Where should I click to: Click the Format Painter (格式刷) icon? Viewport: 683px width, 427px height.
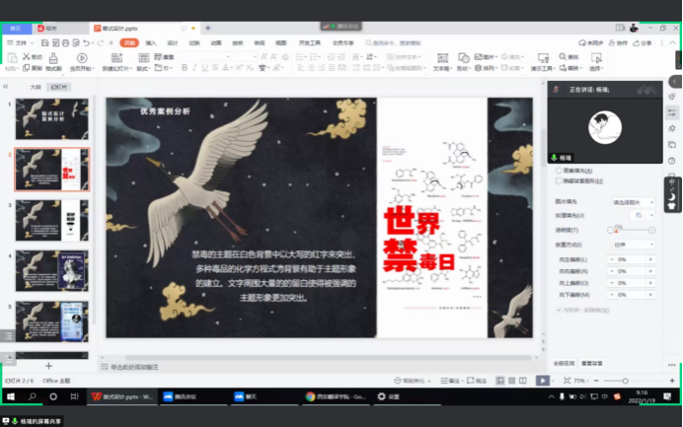[x=52, y=61]
